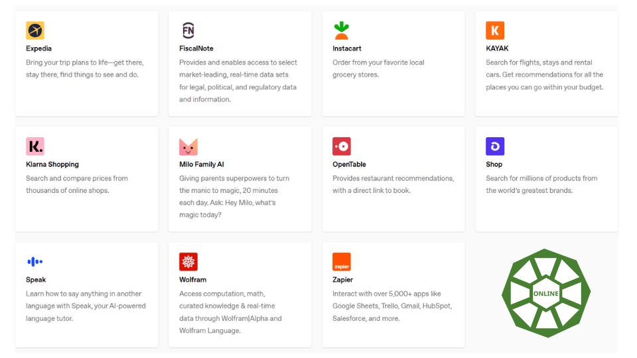Click the orange KAYAK K icon

click(x=495, y=30)
